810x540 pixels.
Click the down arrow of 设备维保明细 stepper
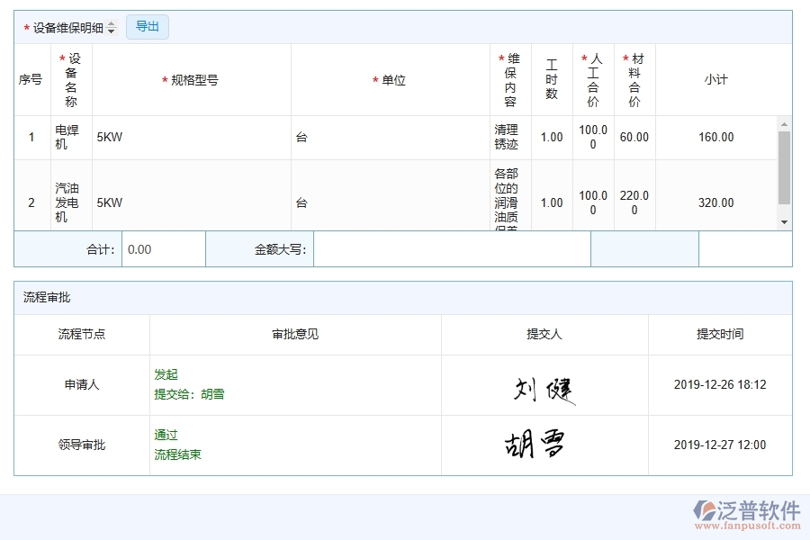[111, 31]
